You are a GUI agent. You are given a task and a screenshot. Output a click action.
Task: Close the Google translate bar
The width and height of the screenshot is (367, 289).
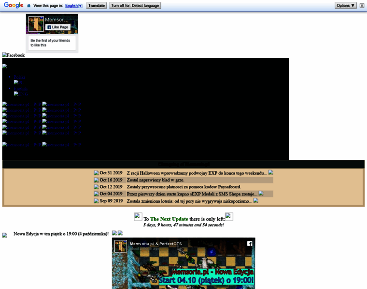coord(362,5)
